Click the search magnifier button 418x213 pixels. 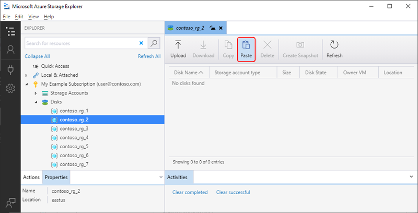pyautogui.click(x=154, y=43)
